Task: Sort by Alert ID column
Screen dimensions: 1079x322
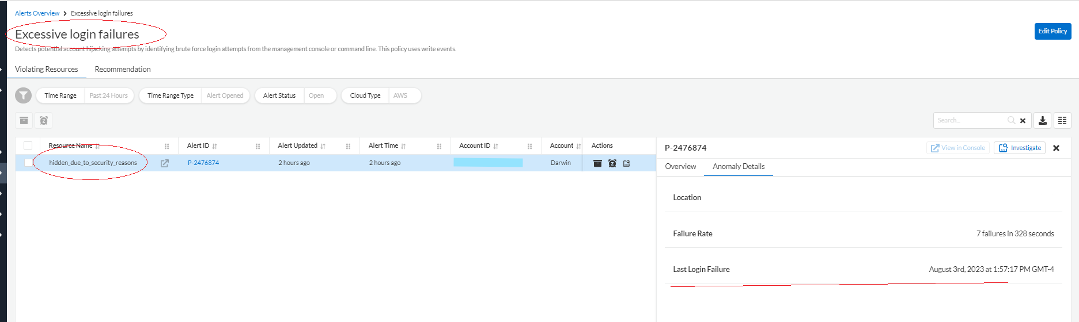Action: pos(215,146)
